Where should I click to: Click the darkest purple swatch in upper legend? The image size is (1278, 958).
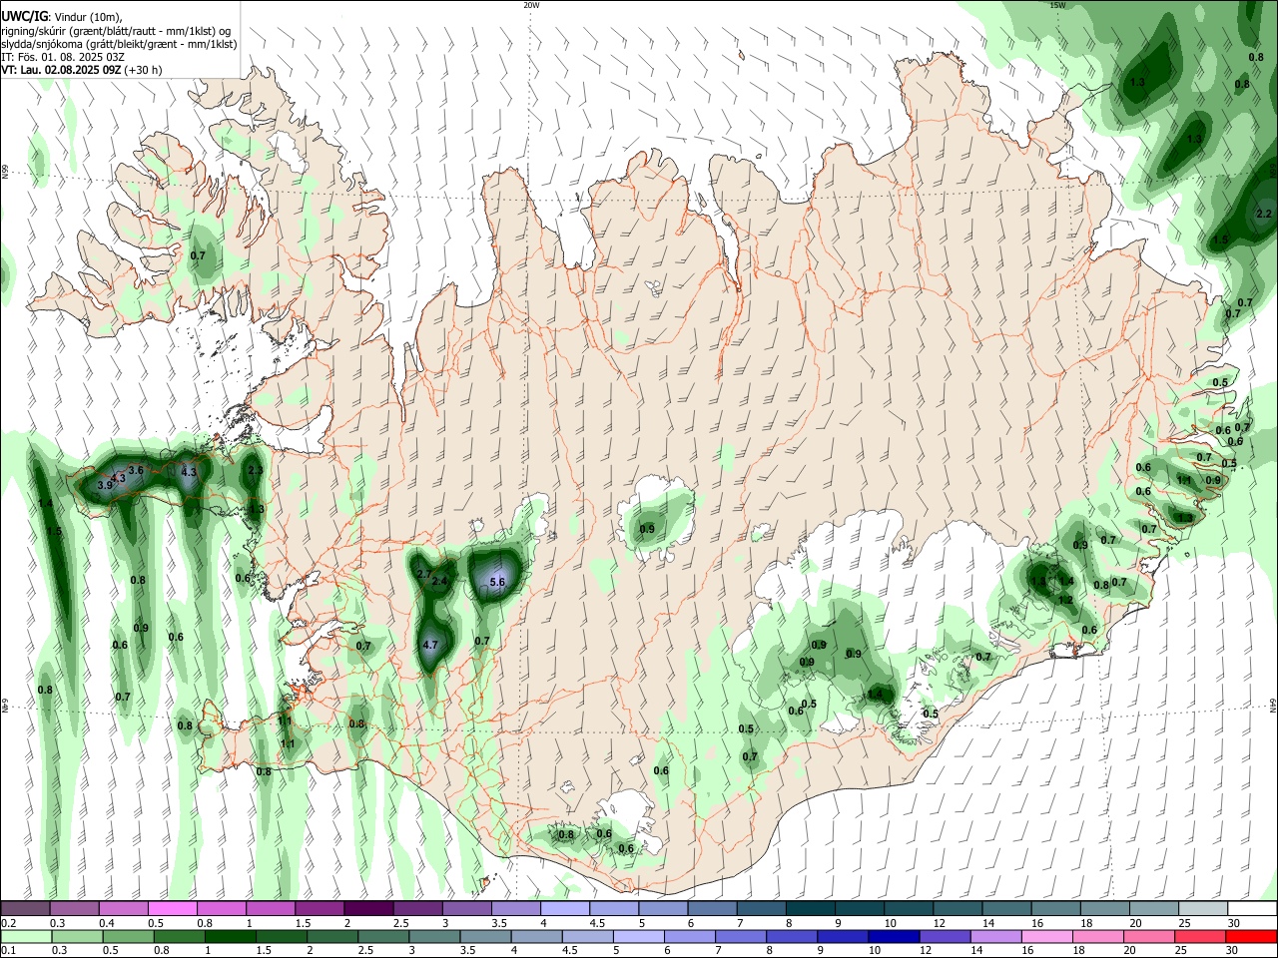368,909
